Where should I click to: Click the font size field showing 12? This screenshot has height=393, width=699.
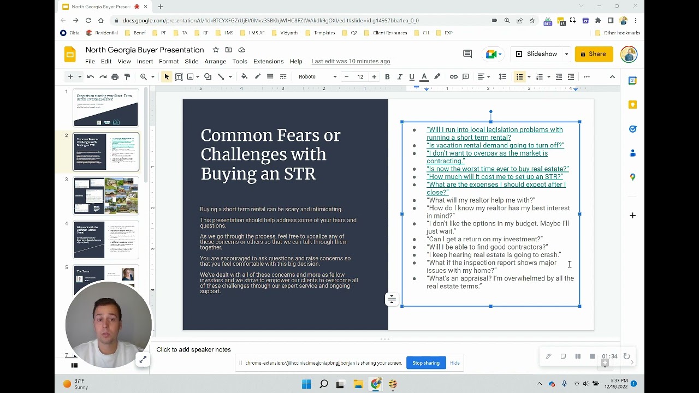pos(360,77)
